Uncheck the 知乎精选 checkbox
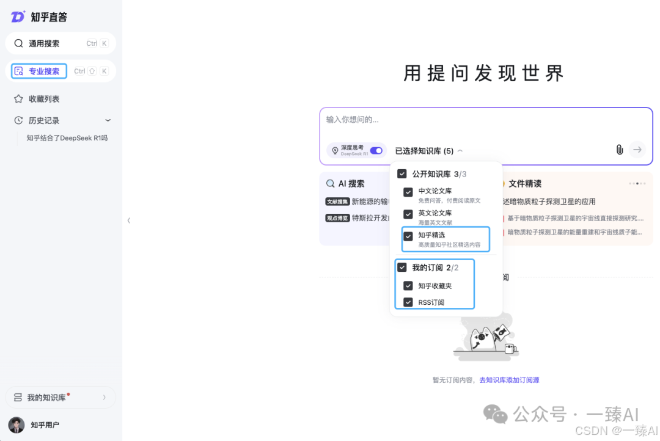Image resolution: width=660 pixels, height=441 pixels. (x=408, y=236)
